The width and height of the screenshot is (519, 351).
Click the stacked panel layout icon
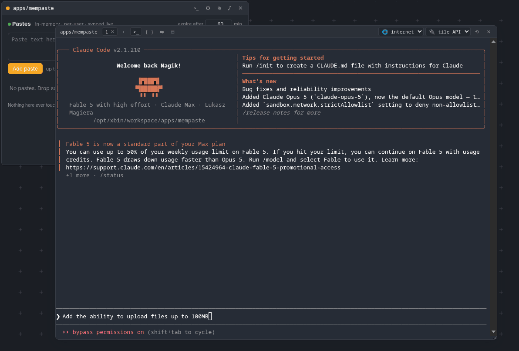pyautogui.click(x=173, y=32)
